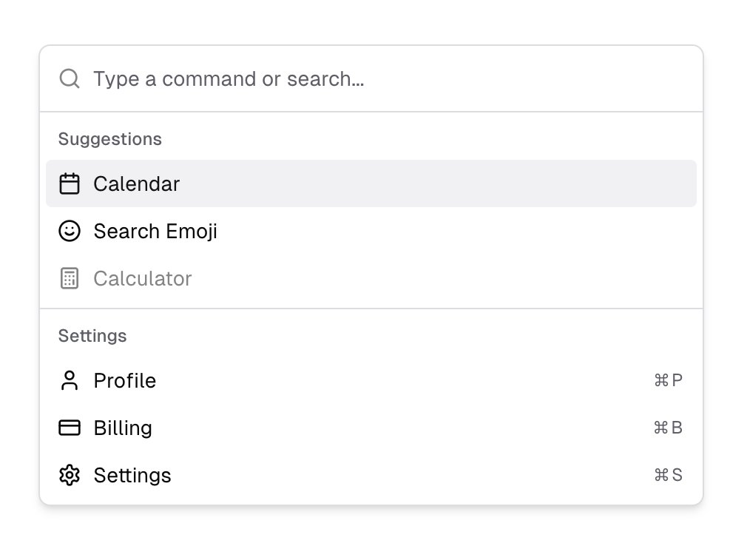Click the ⌘S shortcut hint
Viewport: 747px width, 546px height.
point(669,475)
